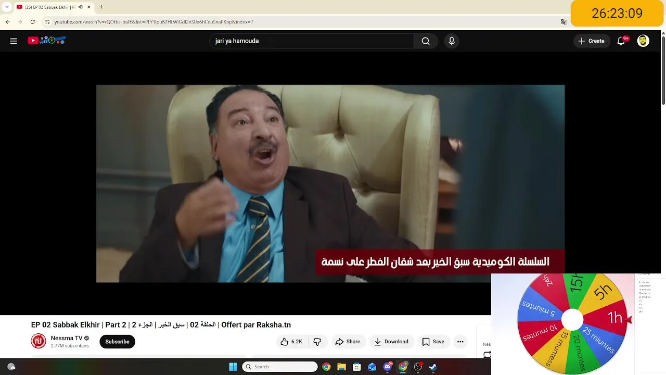
Task: Click the 26:23:09 timer overlay
Action: (617, 13)
